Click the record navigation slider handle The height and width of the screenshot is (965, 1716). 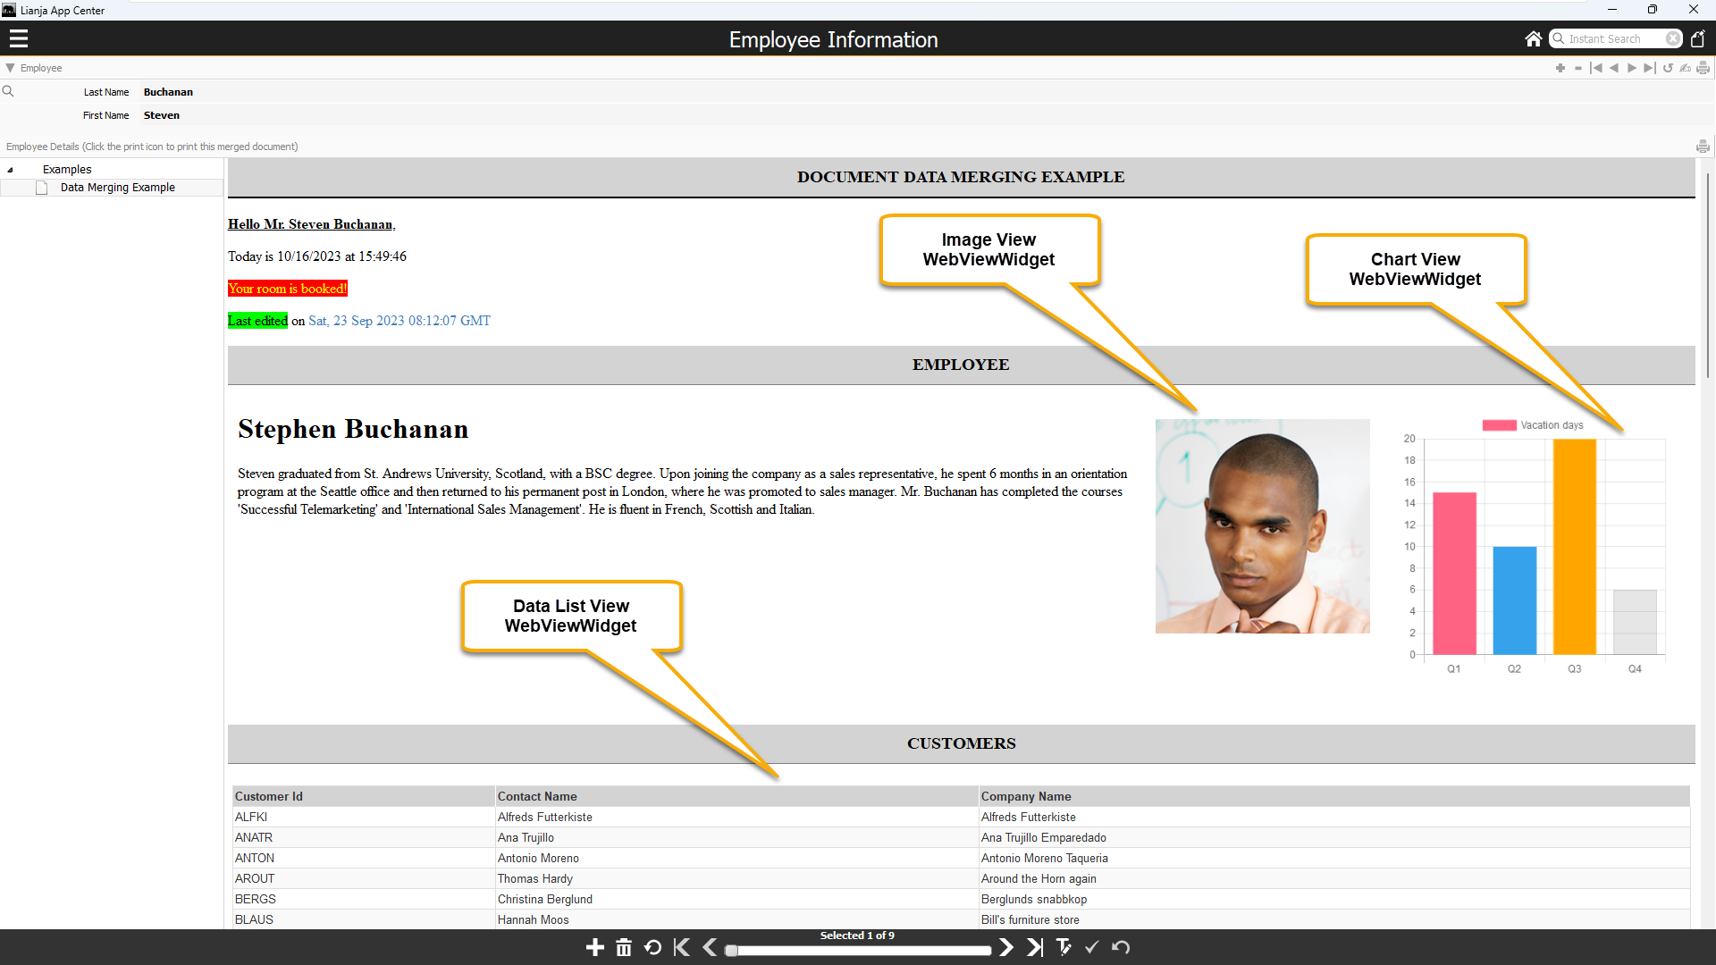coord(731,951)
